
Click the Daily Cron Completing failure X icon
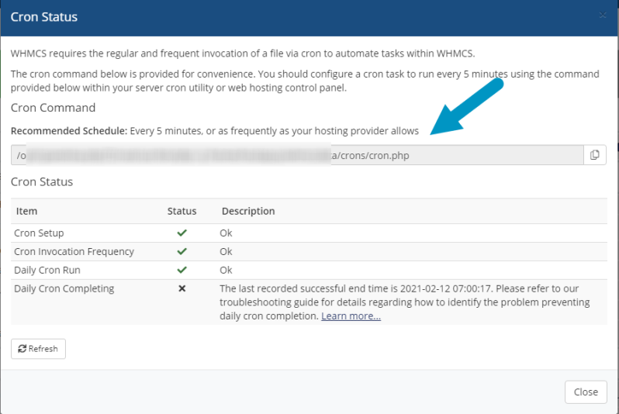pyautogui.click(x=182, y=288)
